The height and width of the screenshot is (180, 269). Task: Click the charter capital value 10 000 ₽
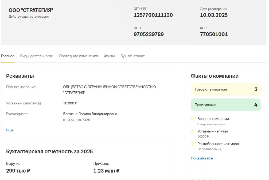70,103
